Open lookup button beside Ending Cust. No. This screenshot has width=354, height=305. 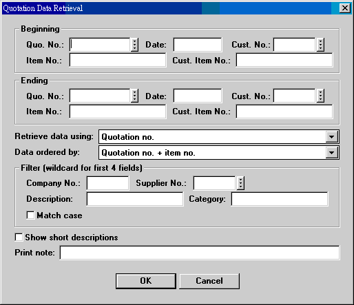[x=320, y=96]
